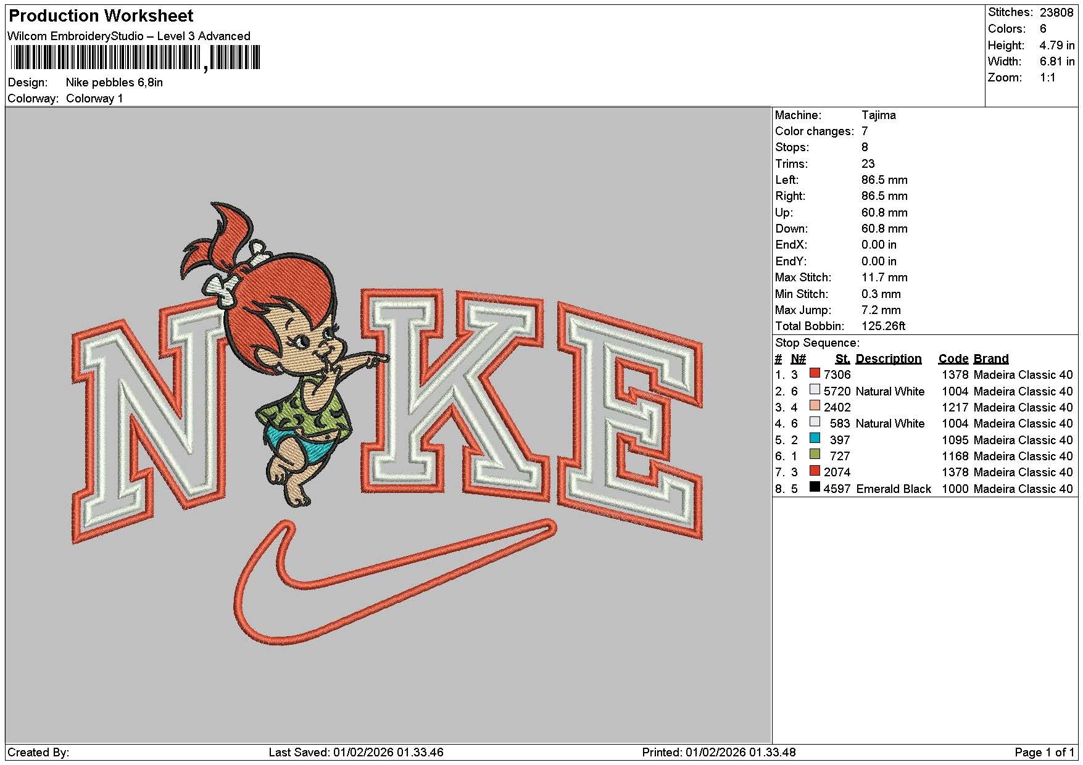Select the EndX label

pyautogui.click(x=791, y=245)
